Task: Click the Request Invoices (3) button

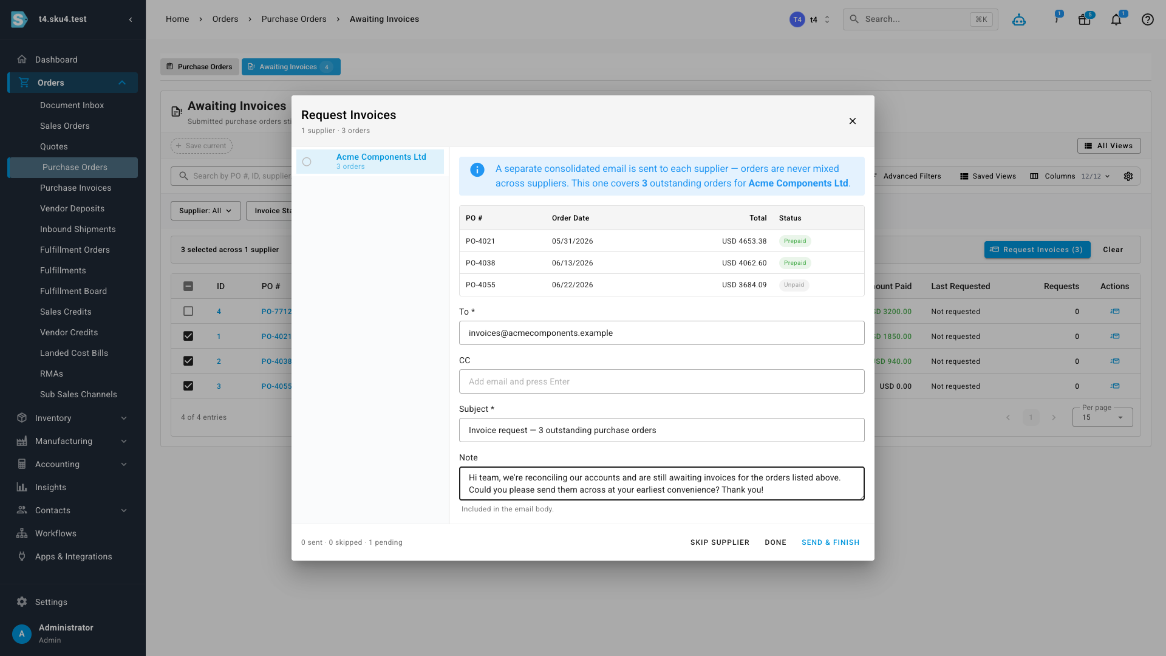Action: 1037,250
